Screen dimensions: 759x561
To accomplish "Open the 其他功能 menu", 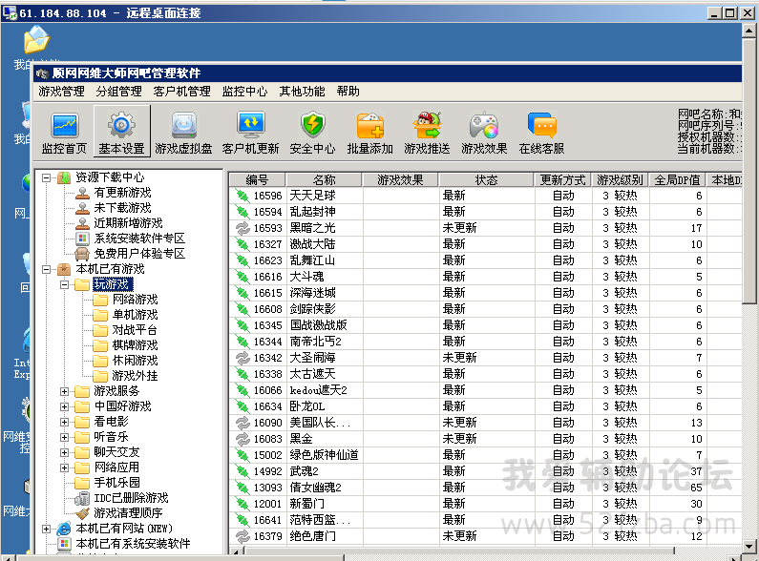I will point(302,92).
